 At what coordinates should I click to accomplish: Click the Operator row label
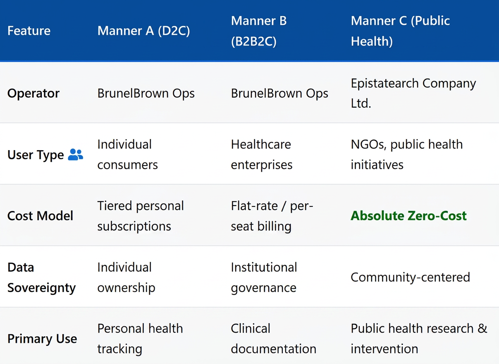coord(33,93)
